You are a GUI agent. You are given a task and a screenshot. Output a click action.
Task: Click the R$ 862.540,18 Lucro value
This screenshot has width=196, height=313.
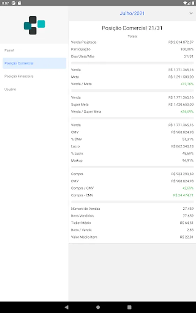pyautogui.click(x=182, y=146)
